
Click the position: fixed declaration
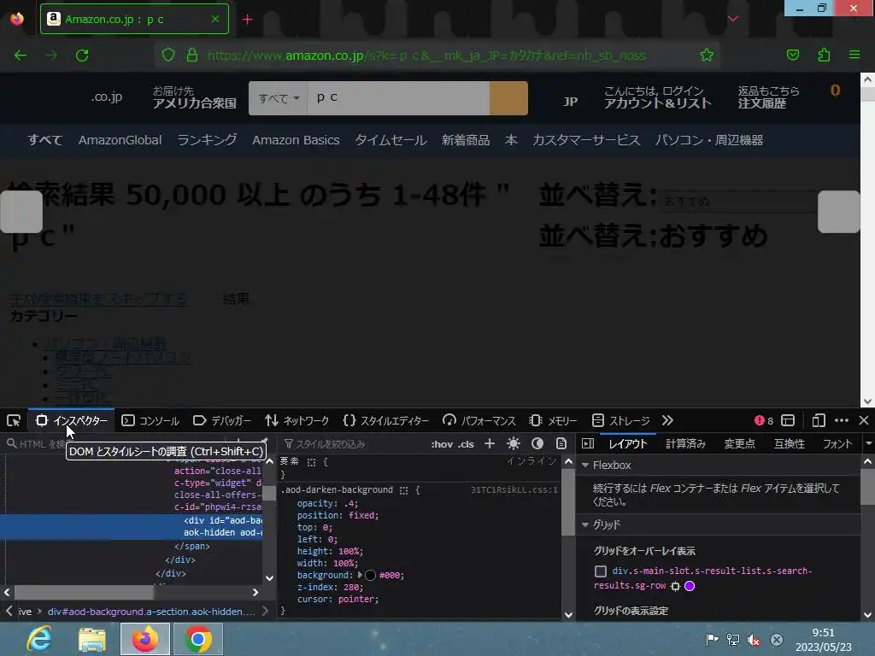point(338,515)
